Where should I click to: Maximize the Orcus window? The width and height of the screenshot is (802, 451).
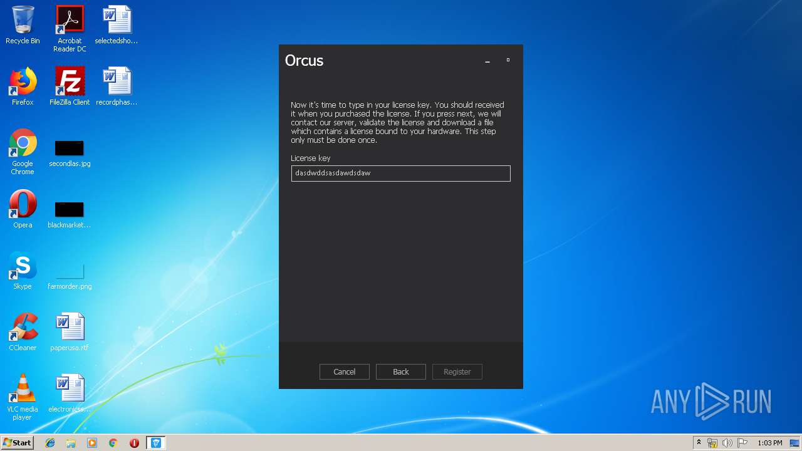coord(508,61)
